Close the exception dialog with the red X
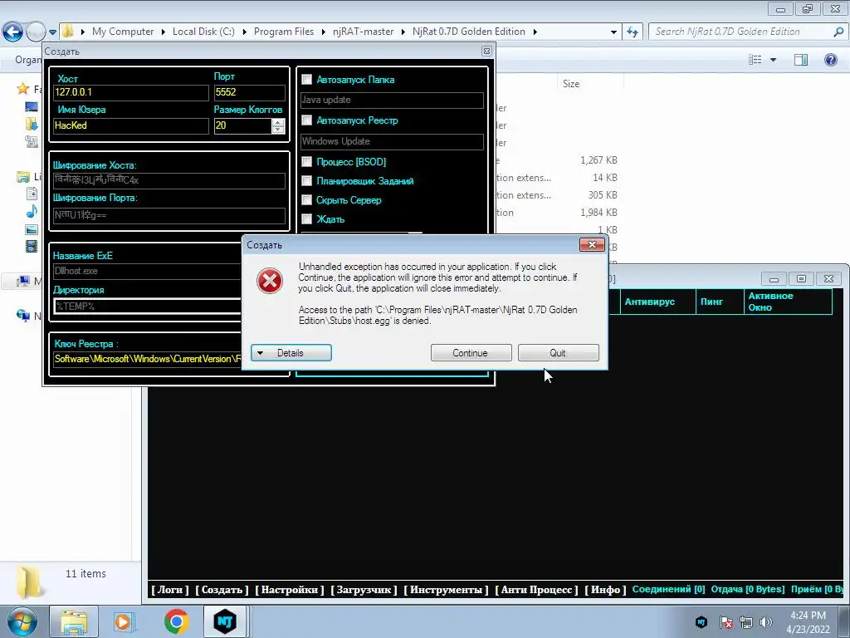 592,245
